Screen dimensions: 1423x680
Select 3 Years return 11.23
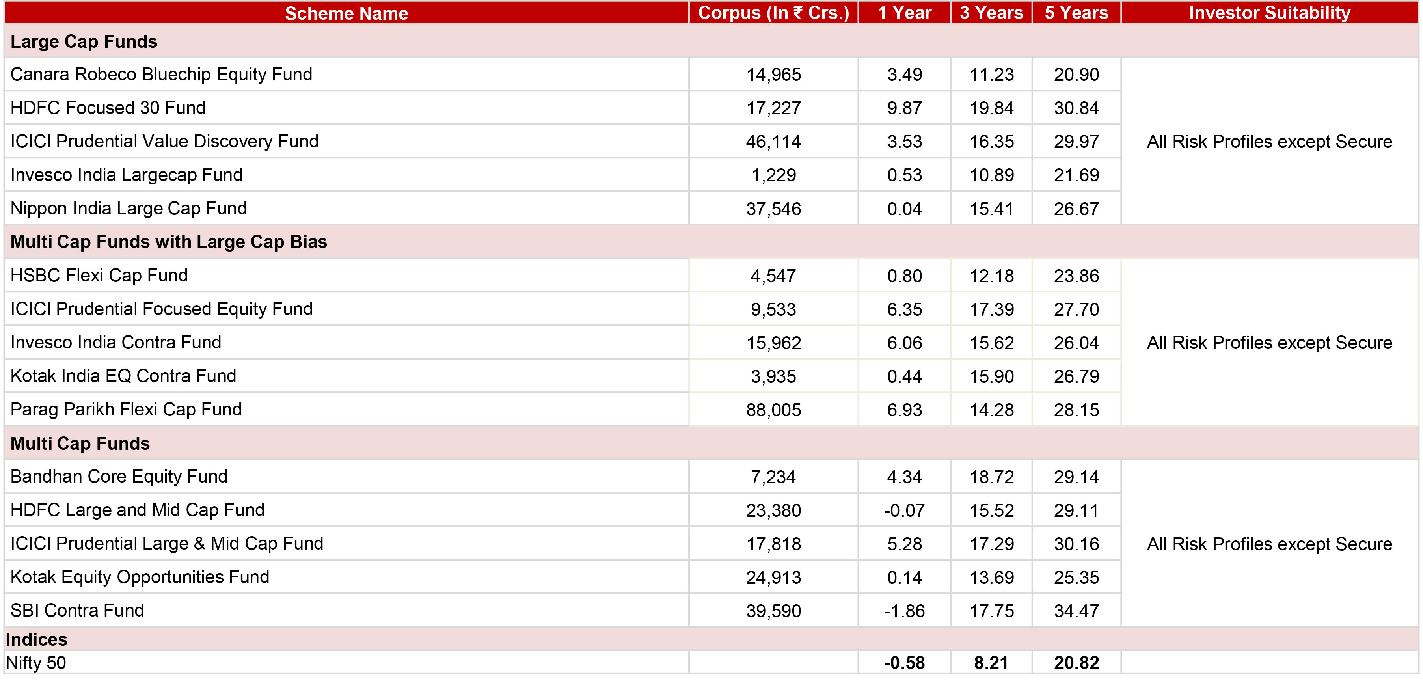[992, 75]
